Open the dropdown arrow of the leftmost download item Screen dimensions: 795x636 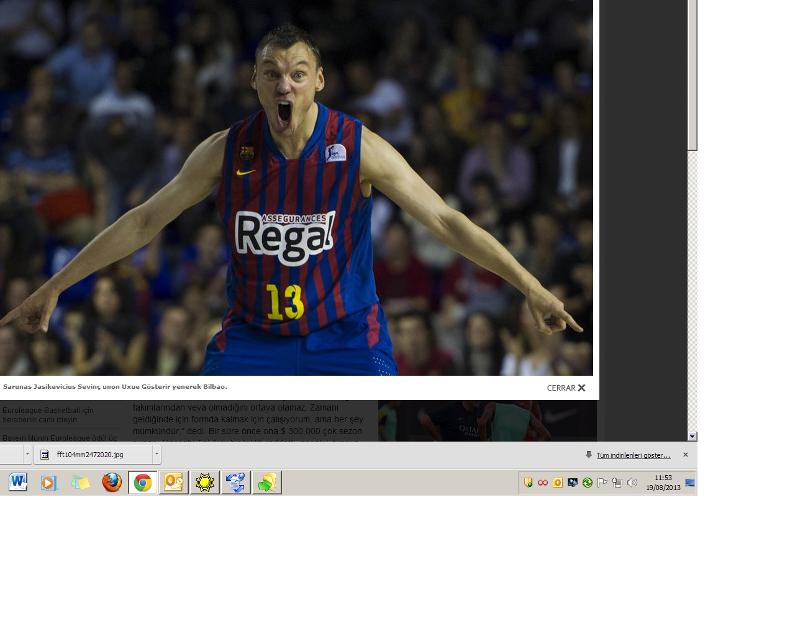[27, 455]
